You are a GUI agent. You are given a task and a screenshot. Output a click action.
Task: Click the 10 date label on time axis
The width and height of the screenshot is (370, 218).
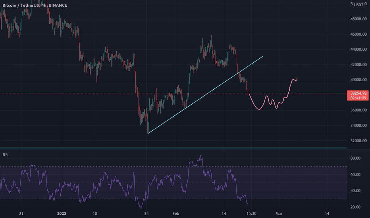[94, 214]
